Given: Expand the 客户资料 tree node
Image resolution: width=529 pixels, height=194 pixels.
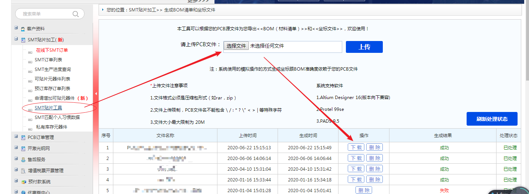Looking at the screenshot, I should click(16, 28).
